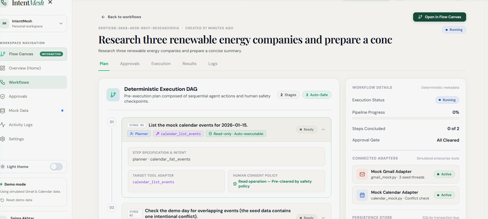This screenshot has width=488, height=219.
Task: Click the Read-only Auto-executable tag
Action: (x=236, y=134)
